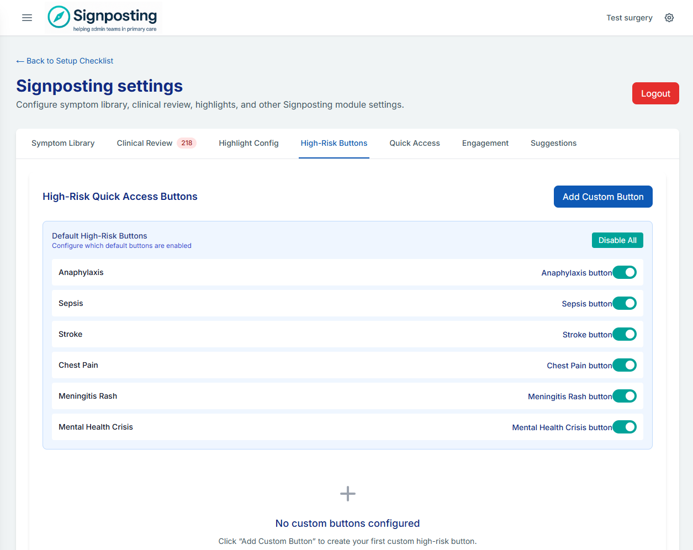Click the Signposting compass logo
Image resolution: width=693 pixels, height=550 pixels.
point(59,17)
